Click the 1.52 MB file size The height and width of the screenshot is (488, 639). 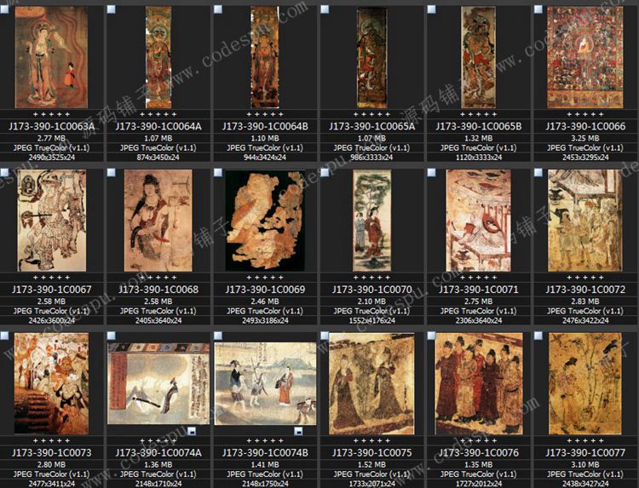coord(371,465)
